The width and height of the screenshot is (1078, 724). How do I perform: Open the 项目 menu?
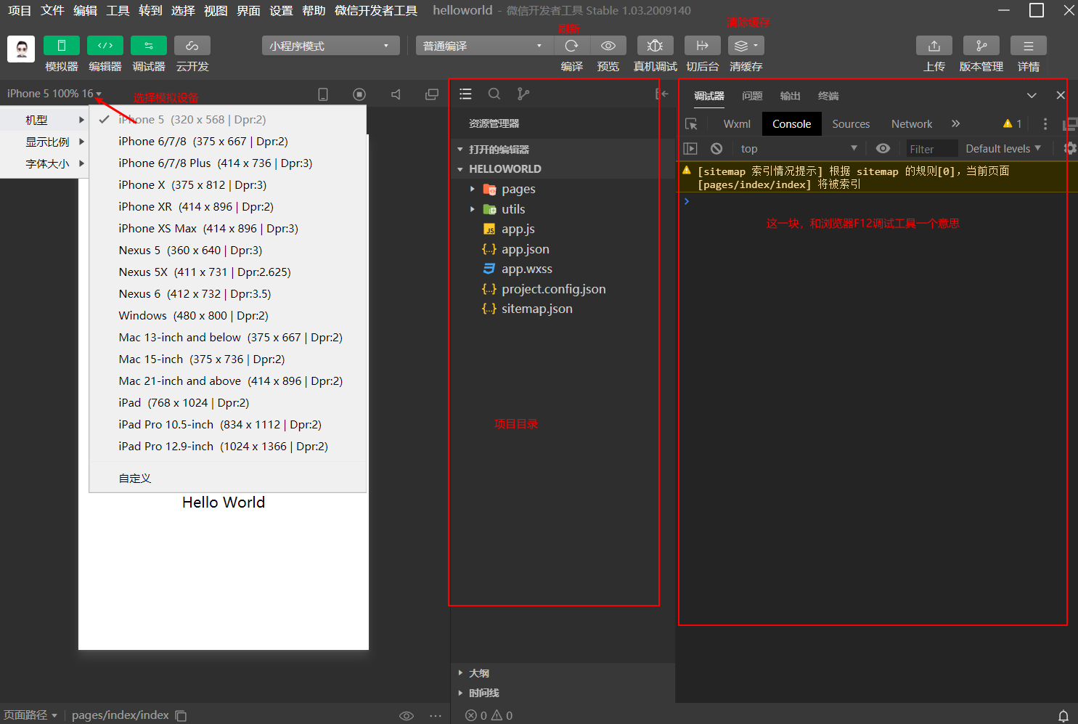(20, 10)
